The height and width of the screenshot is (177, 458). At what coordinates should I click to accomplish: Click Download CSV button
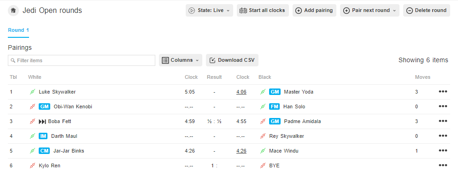coord(232,60)
